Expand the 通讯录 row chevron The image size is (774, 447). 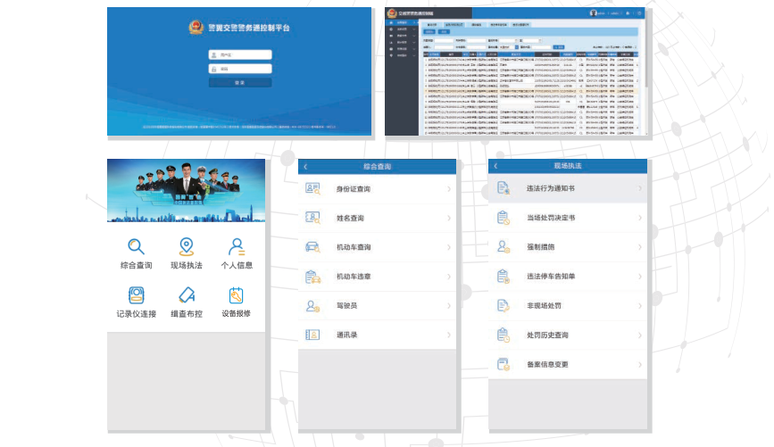click(x=449, y=335)
